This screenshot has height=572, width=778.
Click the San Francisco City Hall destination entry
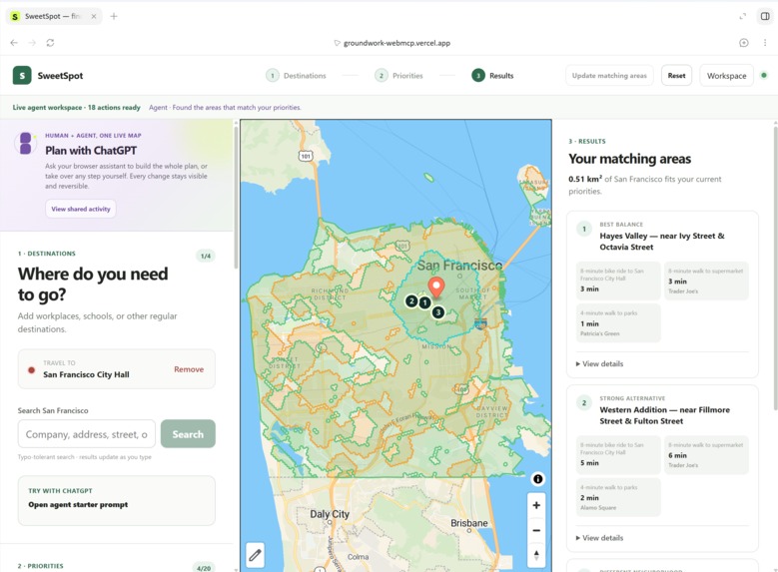pos(117,369)
